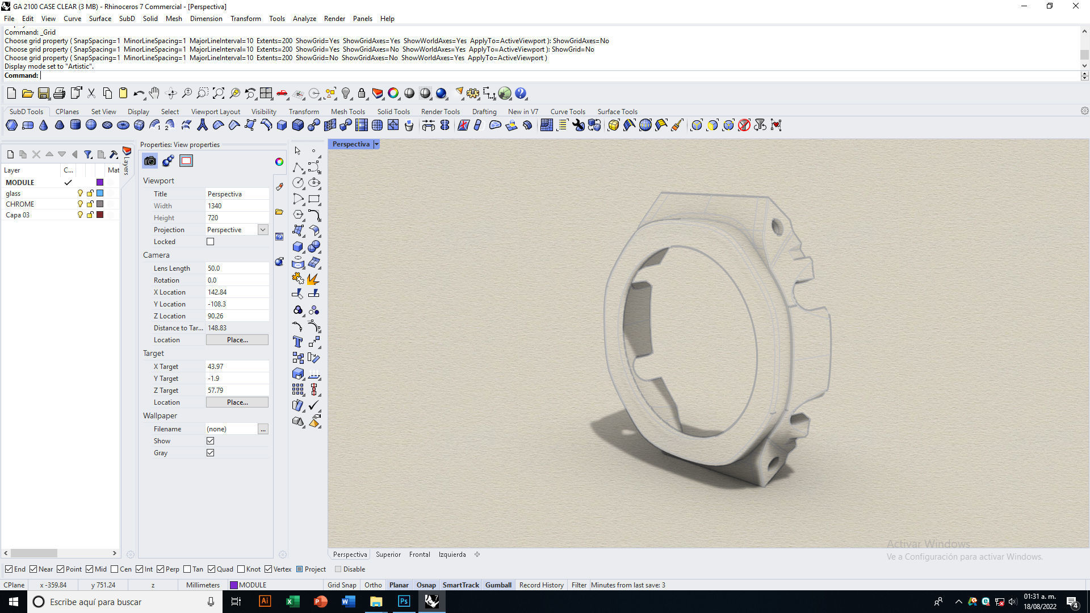Expand the Perspectiva viewport menu arrow
This screenshot has height=613, width=1090.
tap(376, 144)
